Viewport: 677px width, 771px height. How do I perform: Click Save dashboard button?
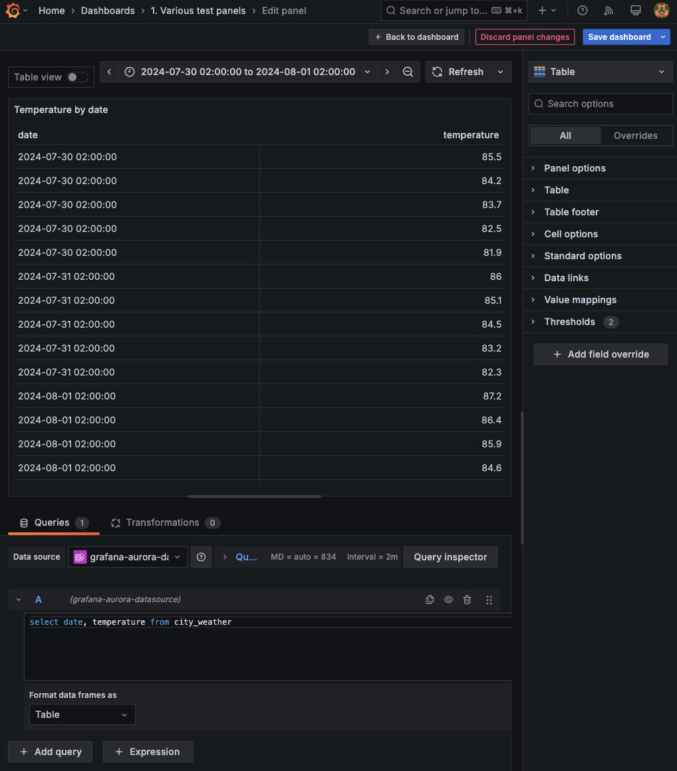619,37
